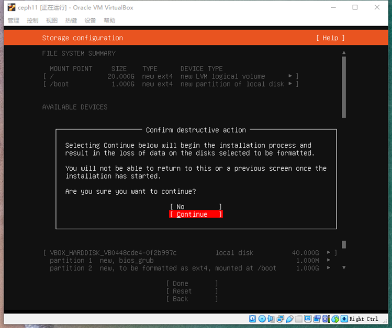Viewport: 392px width, 328px height.
Task: Click the mouse integration status icon
Action: (335, 319)
